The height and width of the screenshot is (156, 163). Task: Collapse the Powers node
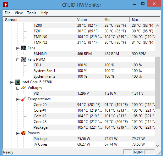[18, 133]
